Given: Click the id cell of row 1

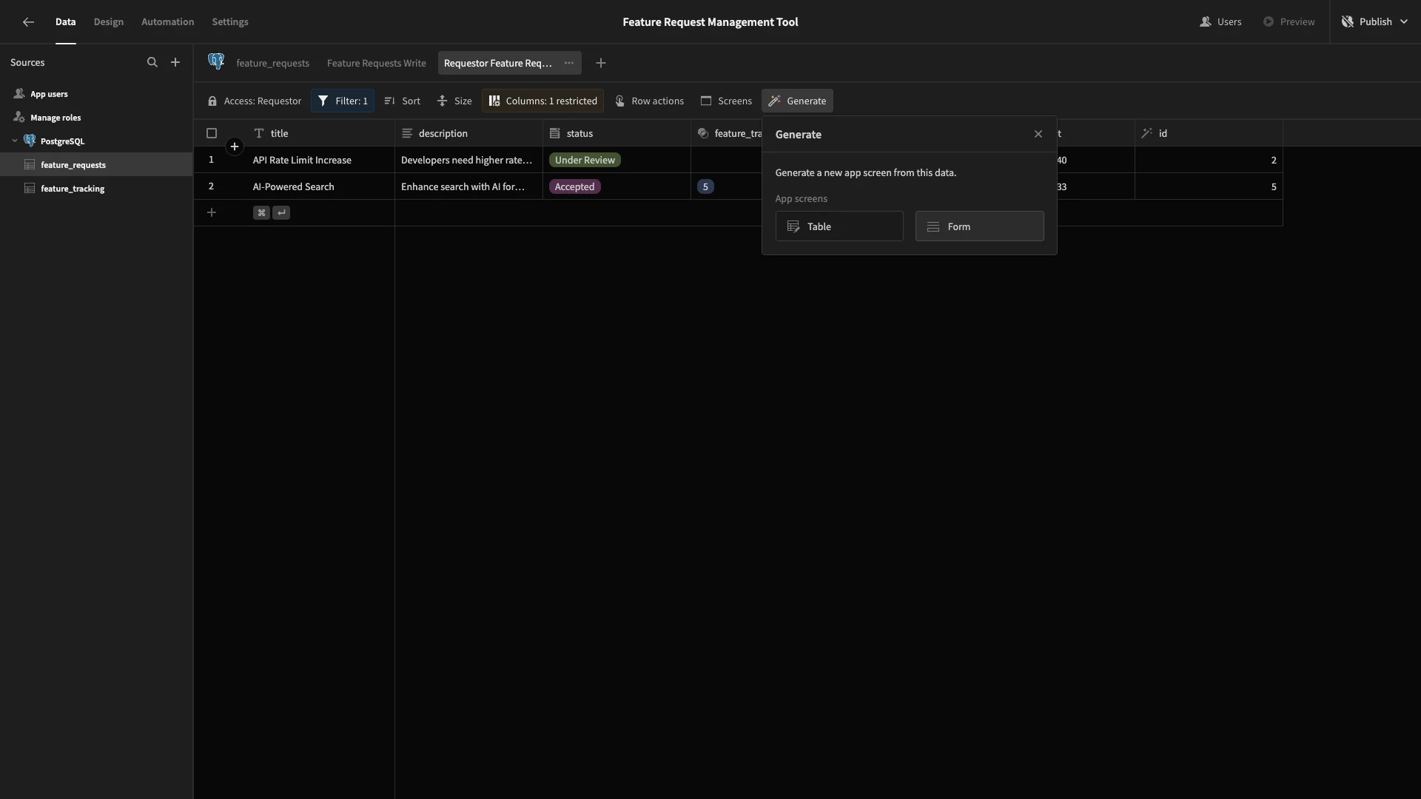Looking at the screenshot, I should click(1209, 161).
